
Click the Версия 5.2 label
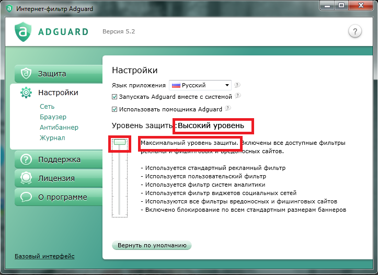pyautogui.click(x=119, y=31)
